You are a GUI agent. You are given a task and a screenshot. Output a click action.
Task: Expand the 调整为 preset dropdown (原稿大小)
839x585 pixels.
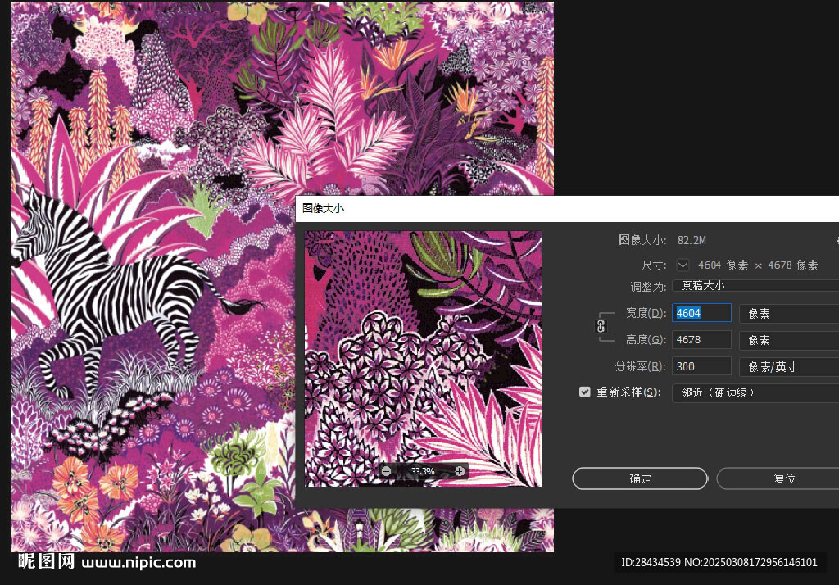click(x=755, y=286)
